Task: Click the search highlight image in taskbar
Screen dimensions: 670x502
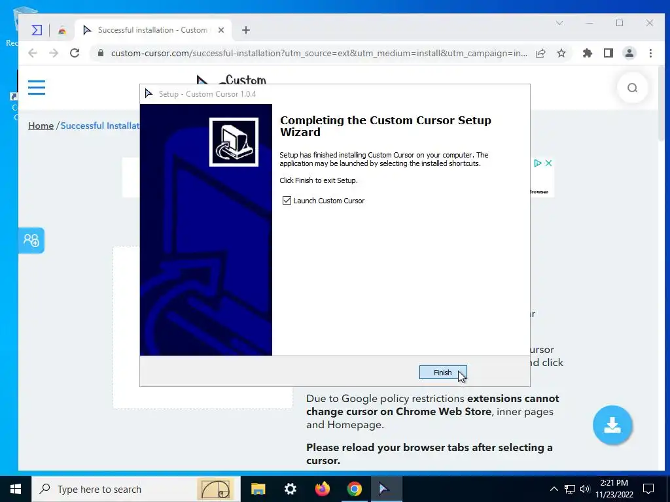Action: click(216, 489)
